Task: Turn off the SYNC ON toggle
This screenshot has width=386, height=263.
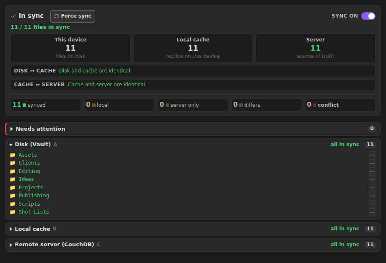Action: [368, 16]
